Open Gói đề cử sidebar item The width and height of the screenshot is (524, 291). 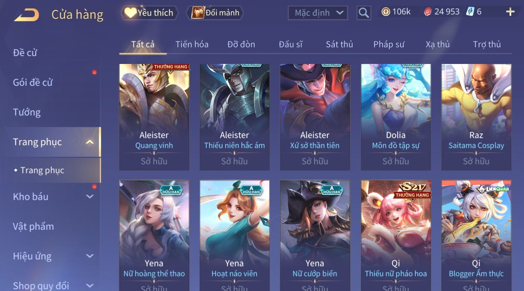33,82
